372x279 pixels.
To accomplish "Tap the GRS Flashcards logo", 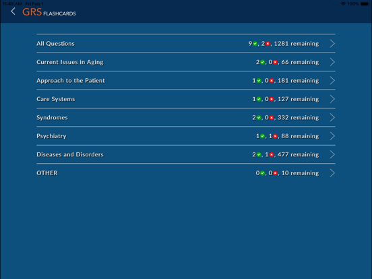I will pos(49,12).
